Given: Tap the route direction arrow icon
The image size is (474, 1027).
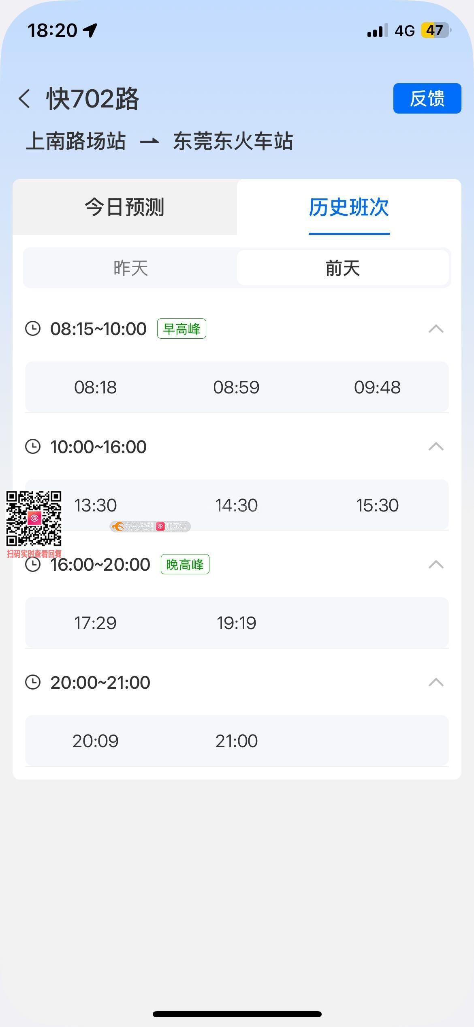Looking at the screenshot, I should pyautogui.click(x=149, y=142).
